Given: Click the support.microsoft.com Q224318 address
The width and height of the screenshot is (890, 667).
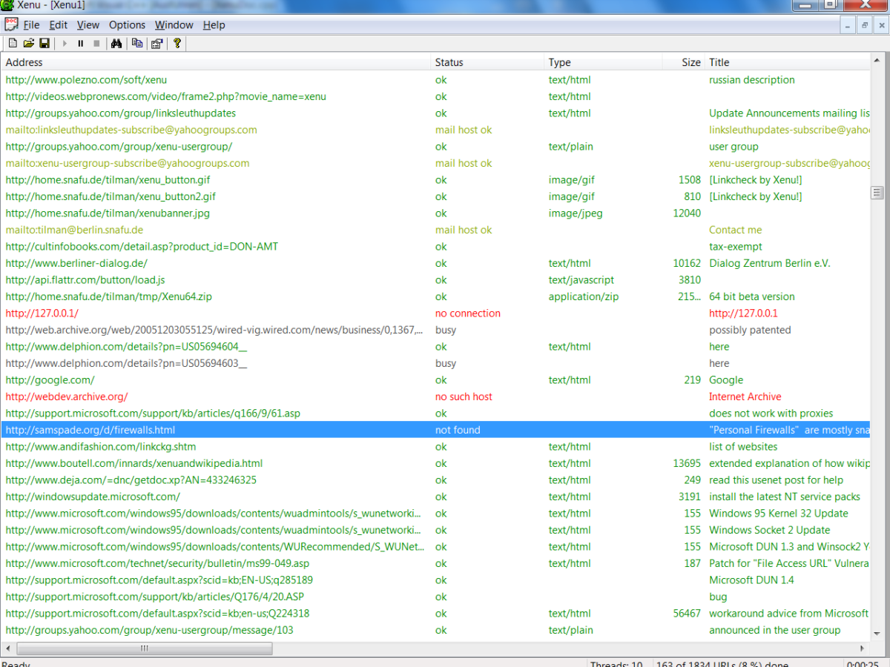Looking at the screenshot, I should click(x=157, y=614).
